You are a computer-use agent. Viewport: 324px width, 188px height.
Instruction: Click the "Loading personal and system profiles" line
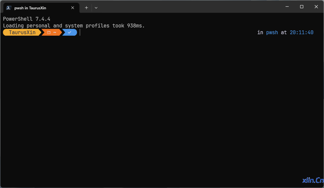click(74, 26)
